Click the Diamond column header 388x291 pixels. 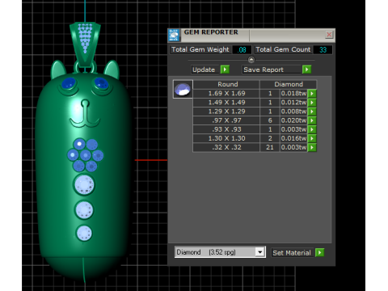pyautogui.click(x=289, y=84)
